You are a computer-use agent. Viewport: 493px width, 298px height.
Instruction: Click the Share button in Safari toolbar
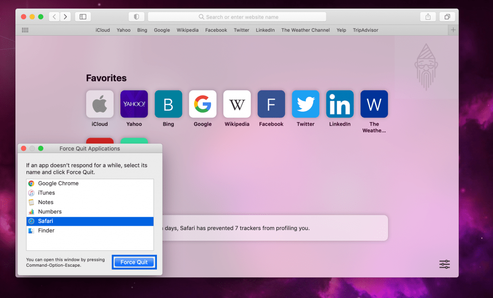428,17
